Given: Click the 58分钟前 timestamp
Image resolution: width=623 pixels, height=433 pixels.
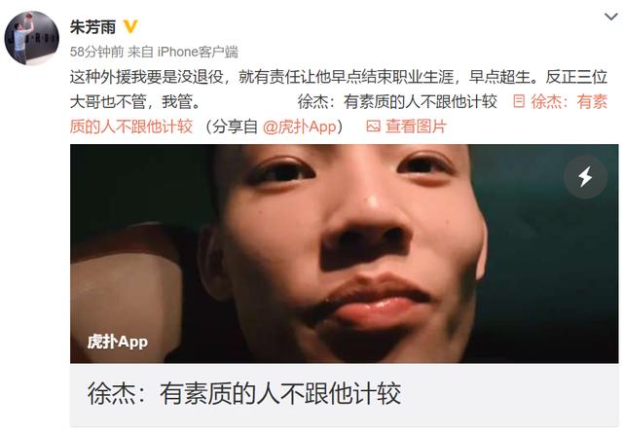Looking at the screenshot, I should (96, 52).
